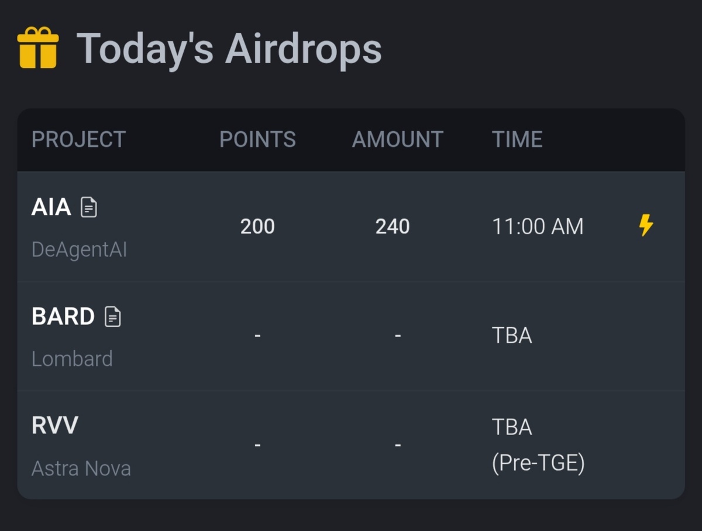Viewport: 702px width, 531px height.
Task: Open the DeAgentAI project name
Action: (x=79, y=250)
